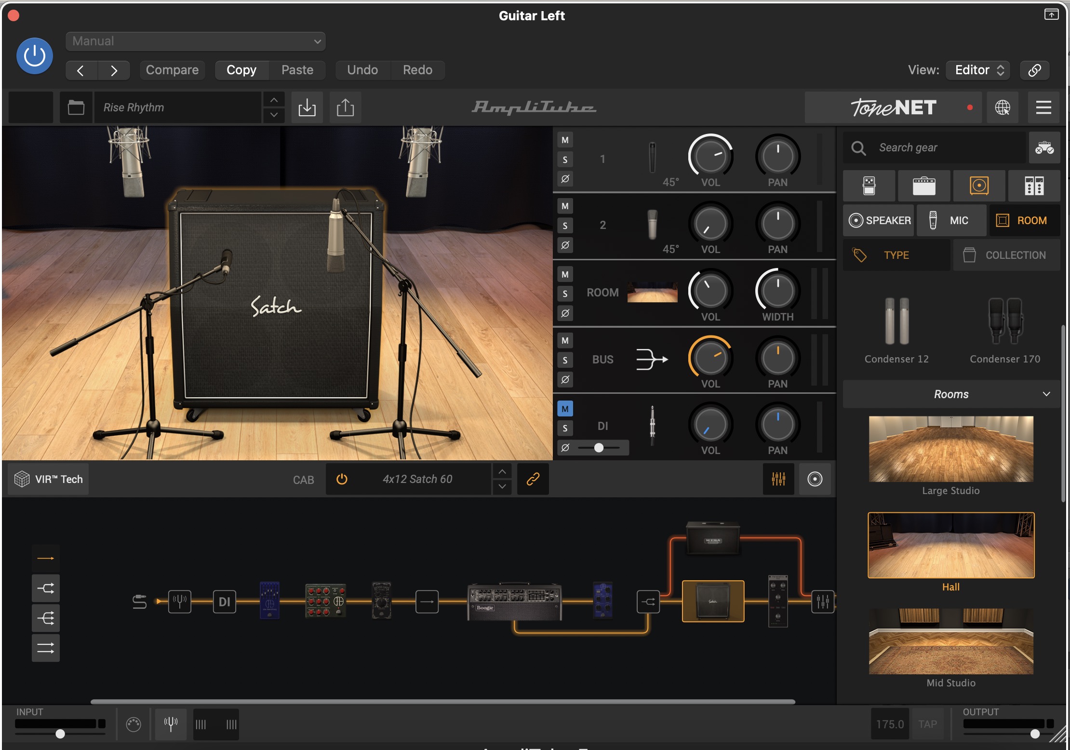Click the link chain icon beside View
This screenshot has height=750, width=1070.
[1035, 70]
